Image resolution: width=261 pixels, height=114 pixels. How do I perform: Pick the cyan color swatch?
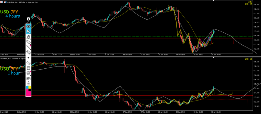[x=27, y=87]
